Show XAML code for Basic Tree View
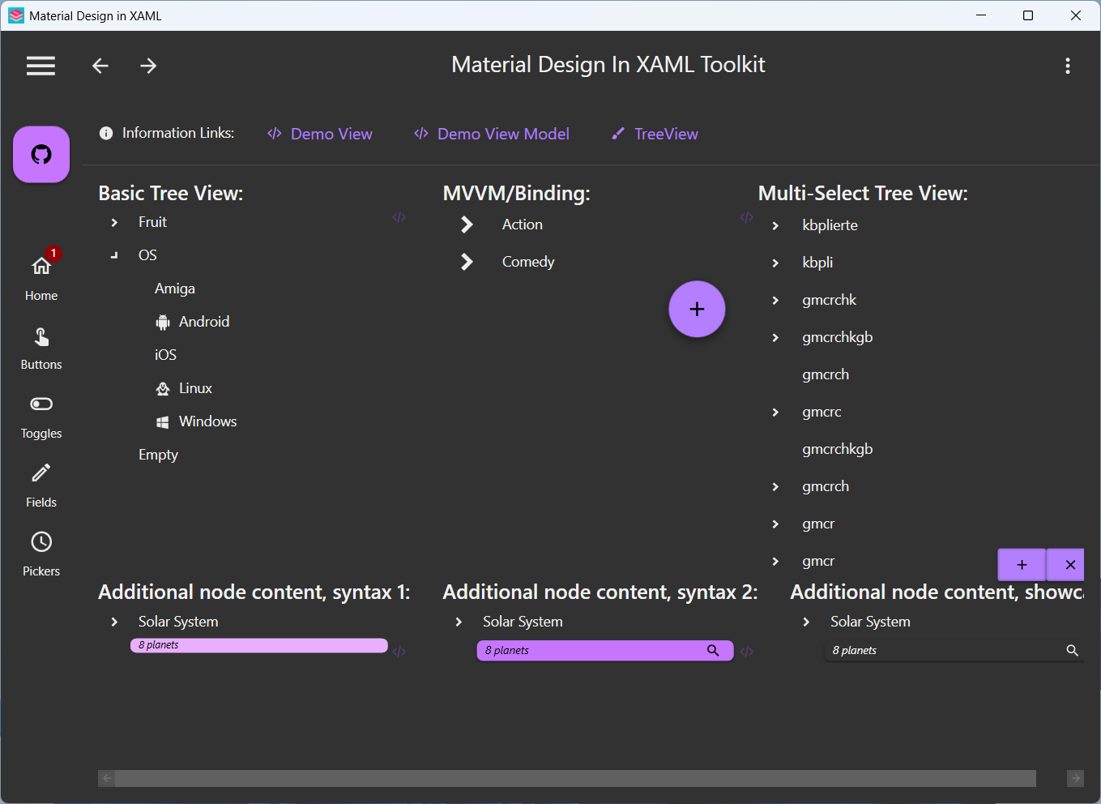This screenshot has height=804, width=1101. [x=399, y=217]
